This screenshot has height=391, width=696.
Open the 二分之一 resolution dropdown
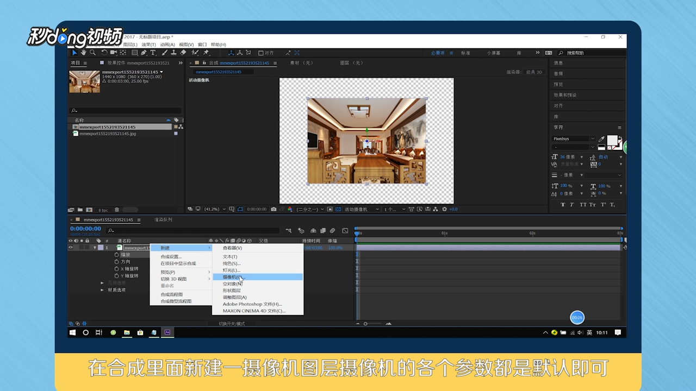[x=310, y=209]
